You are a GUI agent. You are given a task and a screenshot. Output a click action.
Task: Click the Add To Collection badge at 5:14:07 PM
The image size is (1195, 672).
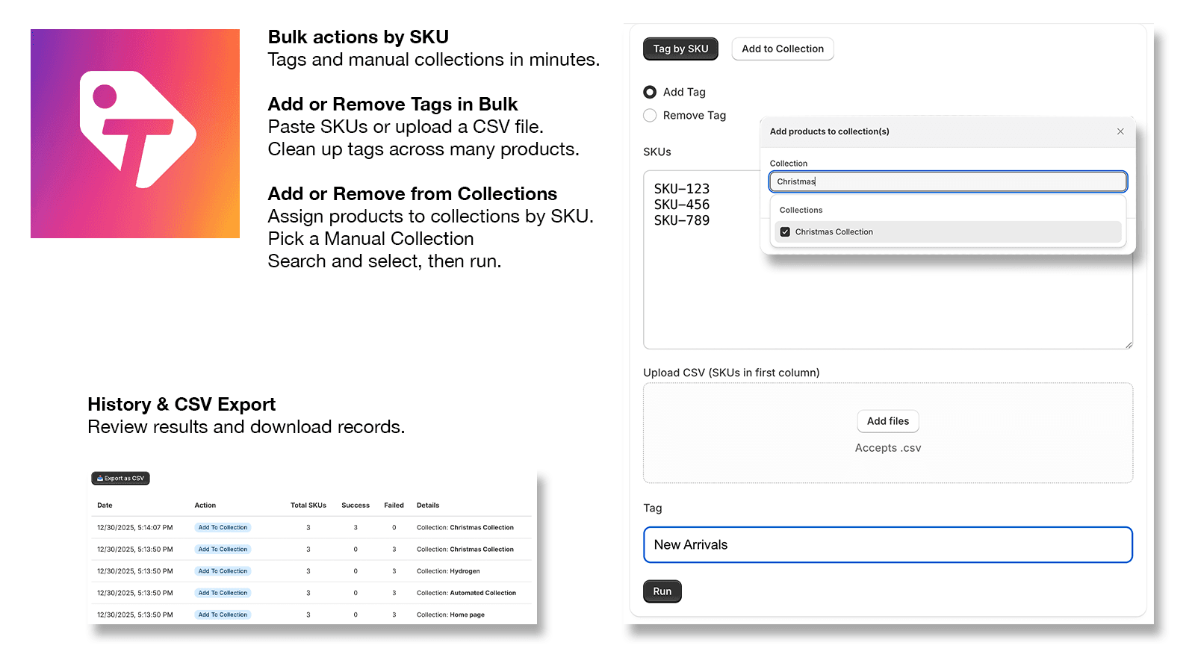223,528
